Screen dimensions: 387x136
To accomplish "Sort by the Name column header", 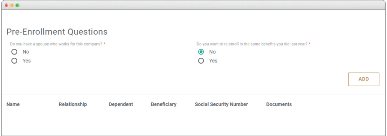I will [x=13, y=104].
